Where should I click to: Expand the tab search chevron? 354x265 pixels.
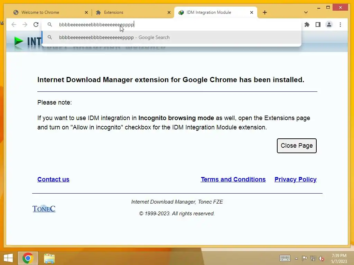pyautogui.click(x=306, y=12)
